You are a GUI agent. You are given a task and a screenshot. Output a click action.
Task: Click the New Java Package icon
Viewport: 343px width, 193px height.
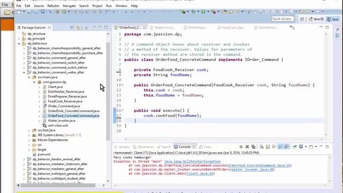coord(57,12)
